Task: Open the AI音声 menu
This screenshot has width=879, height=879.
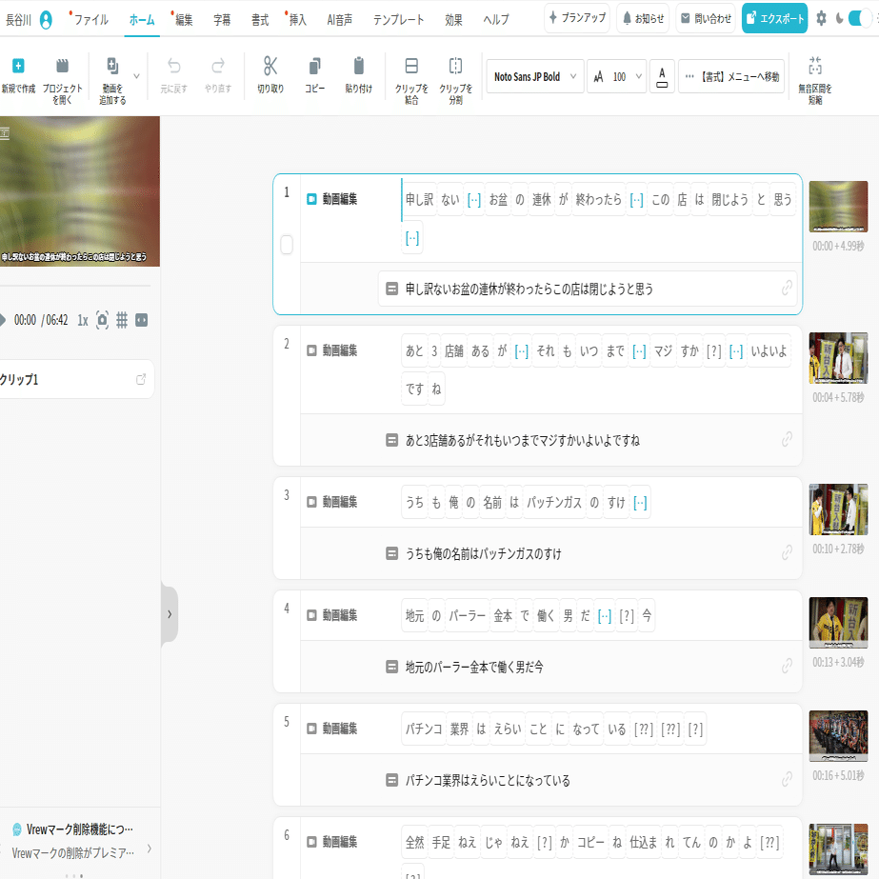Action: 340,20
